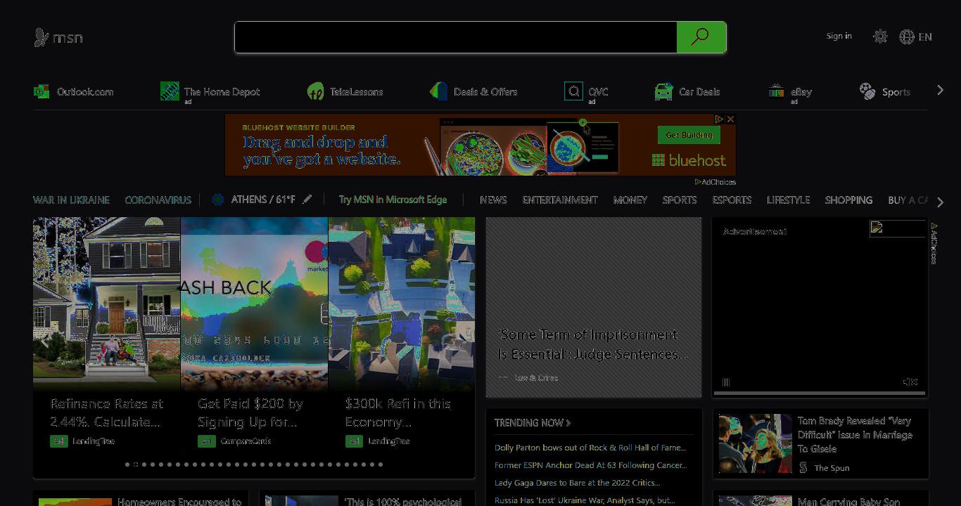
Task: Click the globe language icon
Action: coord(907,37)
